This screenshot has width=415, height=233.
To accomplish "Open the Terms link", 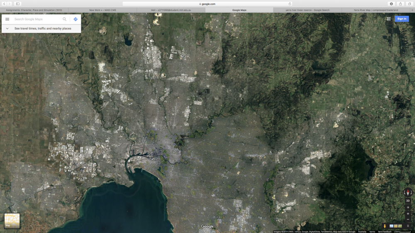I will click(x=372, y=232).
